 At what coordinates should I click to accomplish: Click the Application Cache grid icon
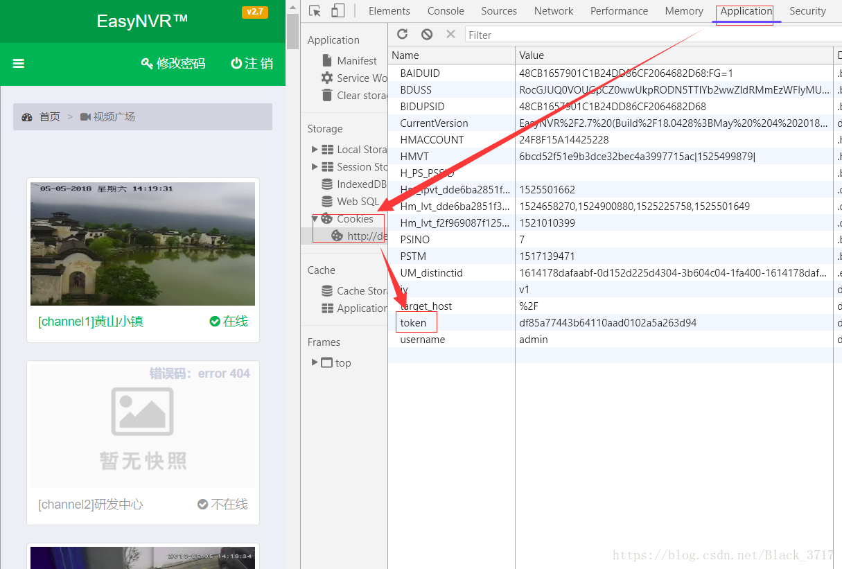(x=327, y=308)
